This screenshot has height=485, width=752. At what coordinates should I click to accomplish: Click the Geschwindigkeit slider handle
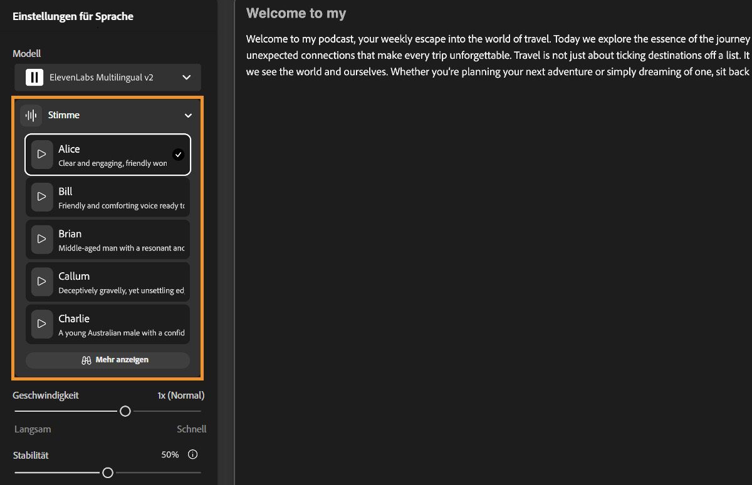(x=125, y=411)
